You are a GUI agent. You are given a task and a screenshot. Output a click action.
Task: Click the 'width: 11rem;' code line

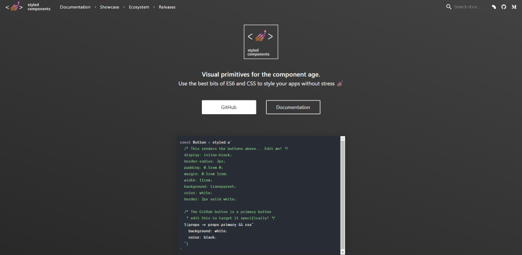(x=198, y=180)
